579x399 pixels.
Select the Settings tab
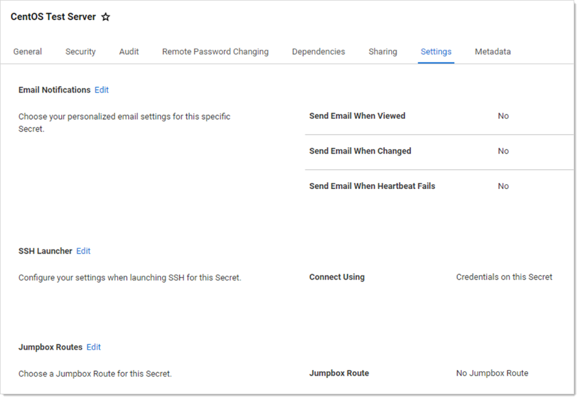(x=436, y=52)
